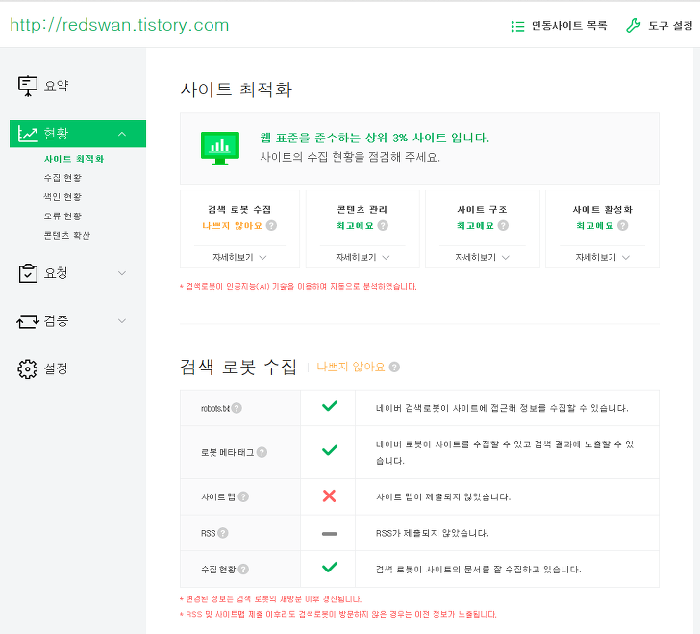The image size is (700, 634).
Task: Open the 검증 menu label
Action: pyautogui.click(x=56, y=320)
